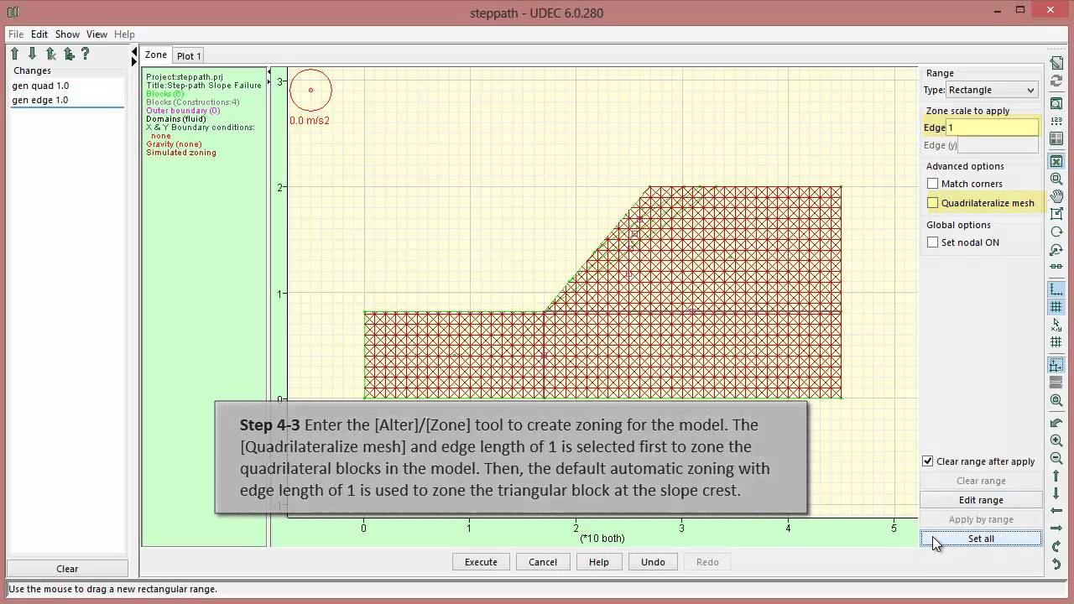This screenshot has height=604, width=1074.
Task: Switch to the Plot 1 tab
Action: [189, 56]
